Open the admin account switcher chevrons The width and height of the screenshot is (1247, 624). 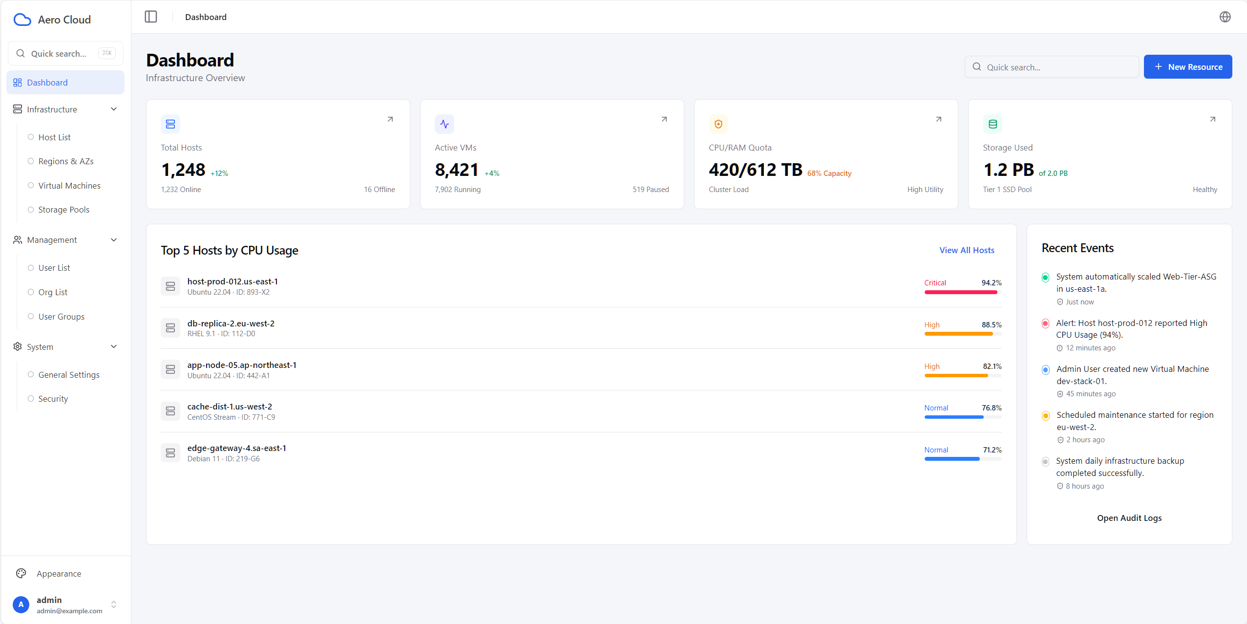[x=114, y=604]
